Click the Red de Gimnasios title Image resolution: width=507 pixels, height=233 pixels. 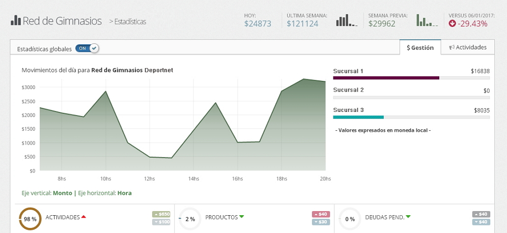tap(62, 21)
